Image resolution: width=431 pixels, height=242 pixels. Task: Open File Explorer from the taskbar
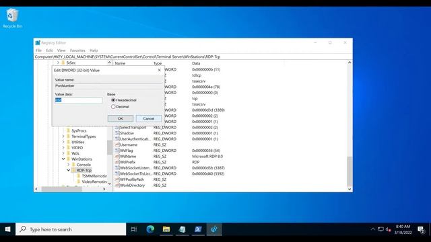(x=166, y=229)
